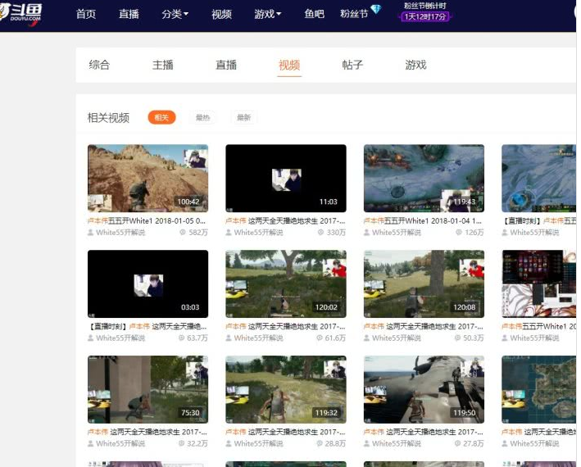This screenshot has width=581, height=467.
Task: Click the view-count icon beside 27.8万
Action: 457,444
